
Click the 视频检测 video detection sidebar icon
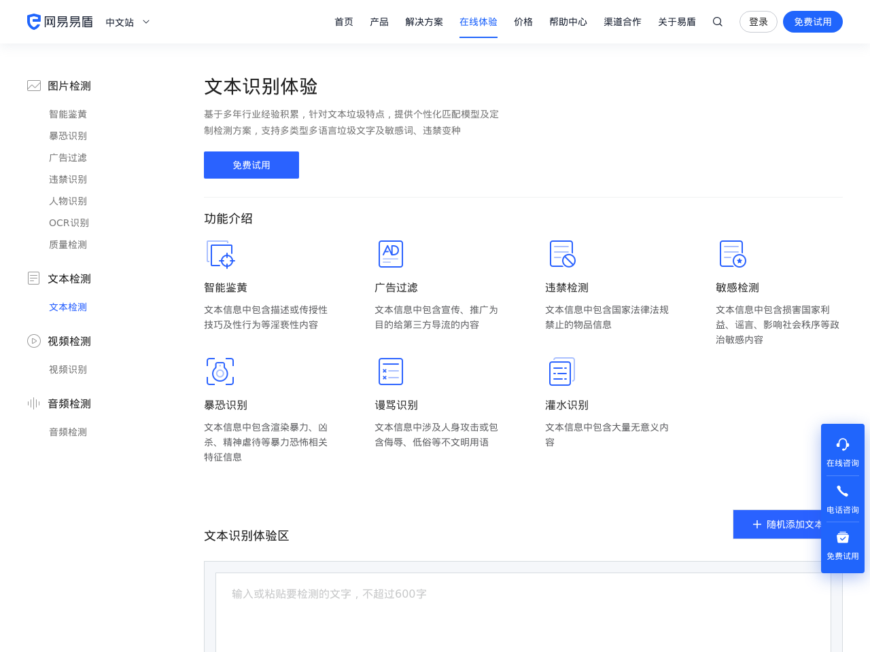point(33,340)
